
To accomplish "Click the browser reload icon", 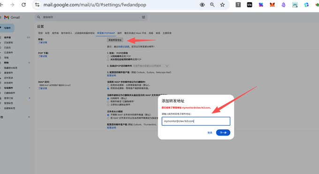I will point(23,5).
